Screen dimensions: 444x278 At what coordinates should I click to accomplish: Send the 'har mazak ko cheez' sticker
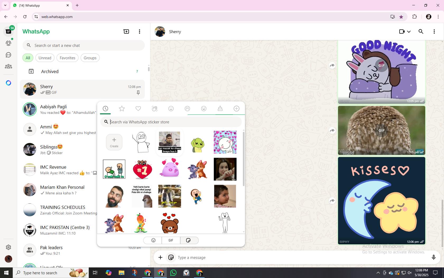point(170,142)
